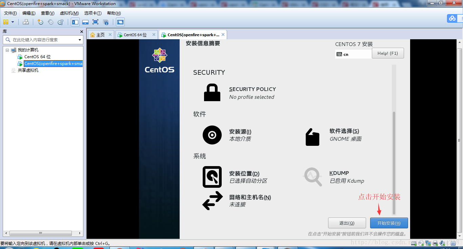Click the 网络和主机名(N) label

(250, 197)
